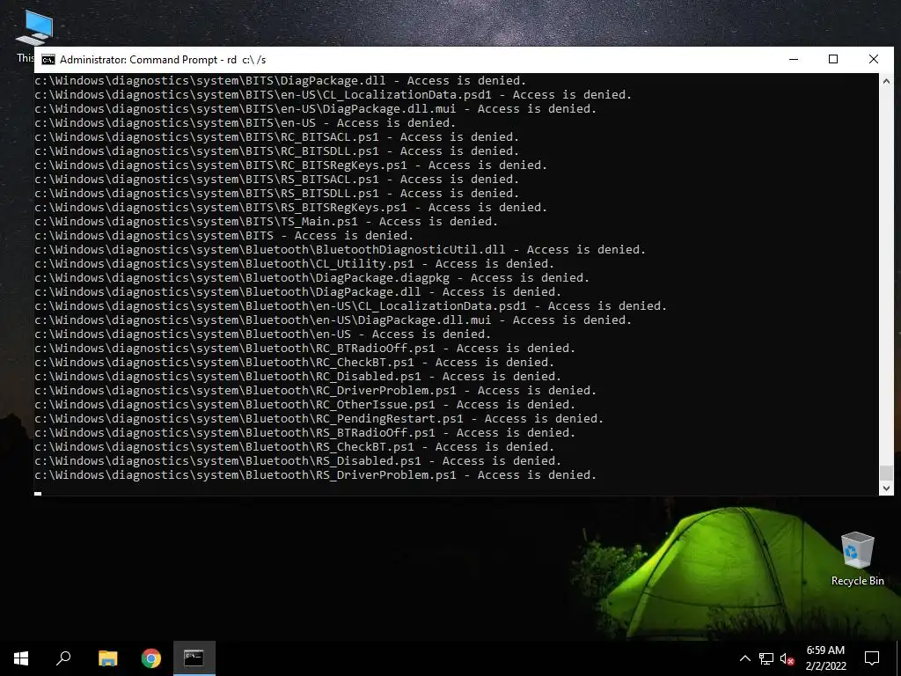Click the RS_CheckBT.ps1 line
This screenshot has height=676, width=901.
[x=294, y=446]
